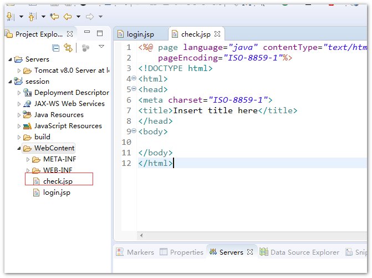Expand the Tomcat v8.0 Server folder

(19, 70)
